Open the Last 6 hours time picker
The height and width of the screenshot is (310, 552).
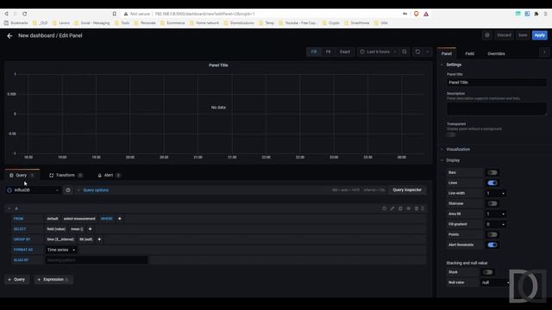pos(378,52)
